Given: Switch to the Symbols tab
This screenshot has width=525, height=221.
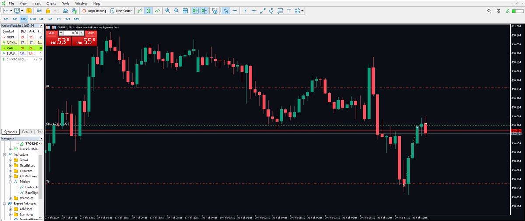Looking at the screenshot, I should 10,132.
